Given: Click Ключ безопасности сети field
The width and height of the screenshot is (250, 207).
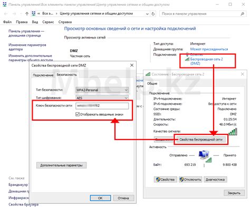Looking at the screenshot, I should [x=102, y=106].
